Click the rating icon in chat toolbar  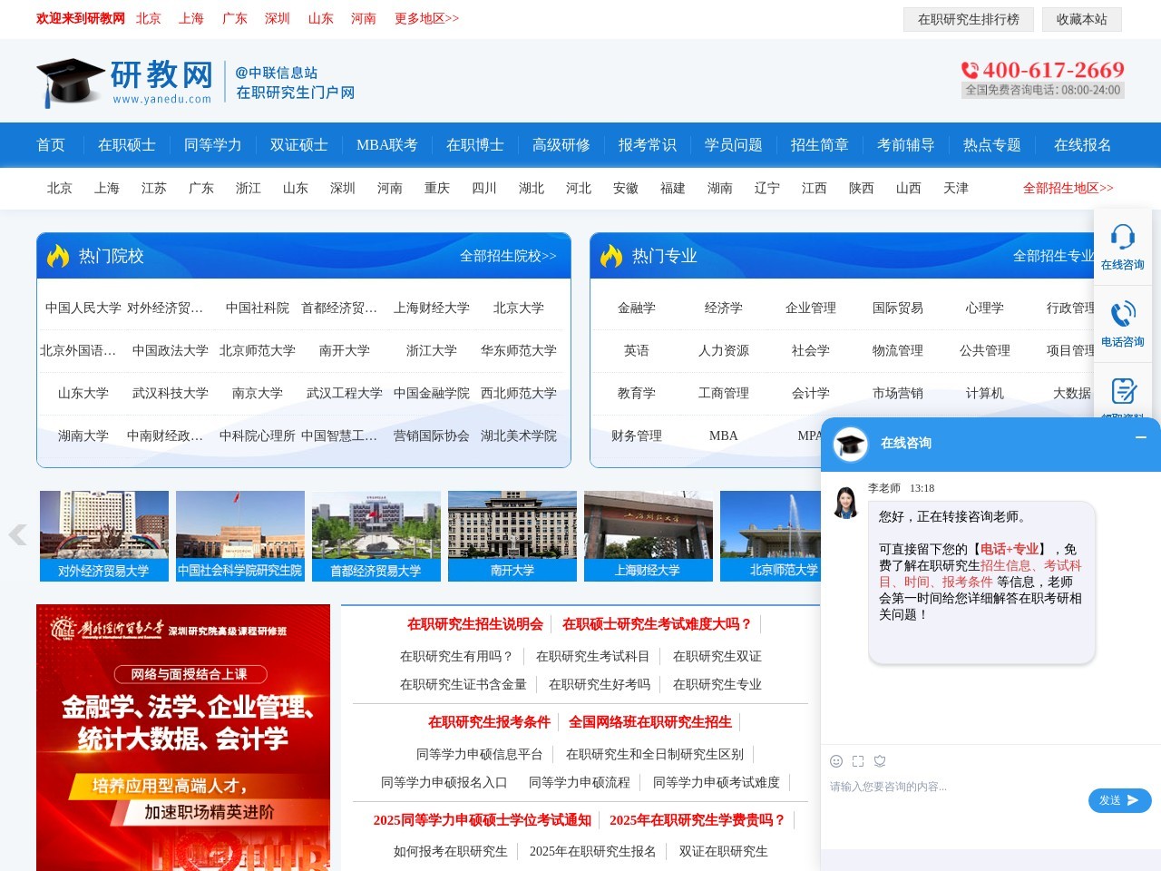(880, 761)
